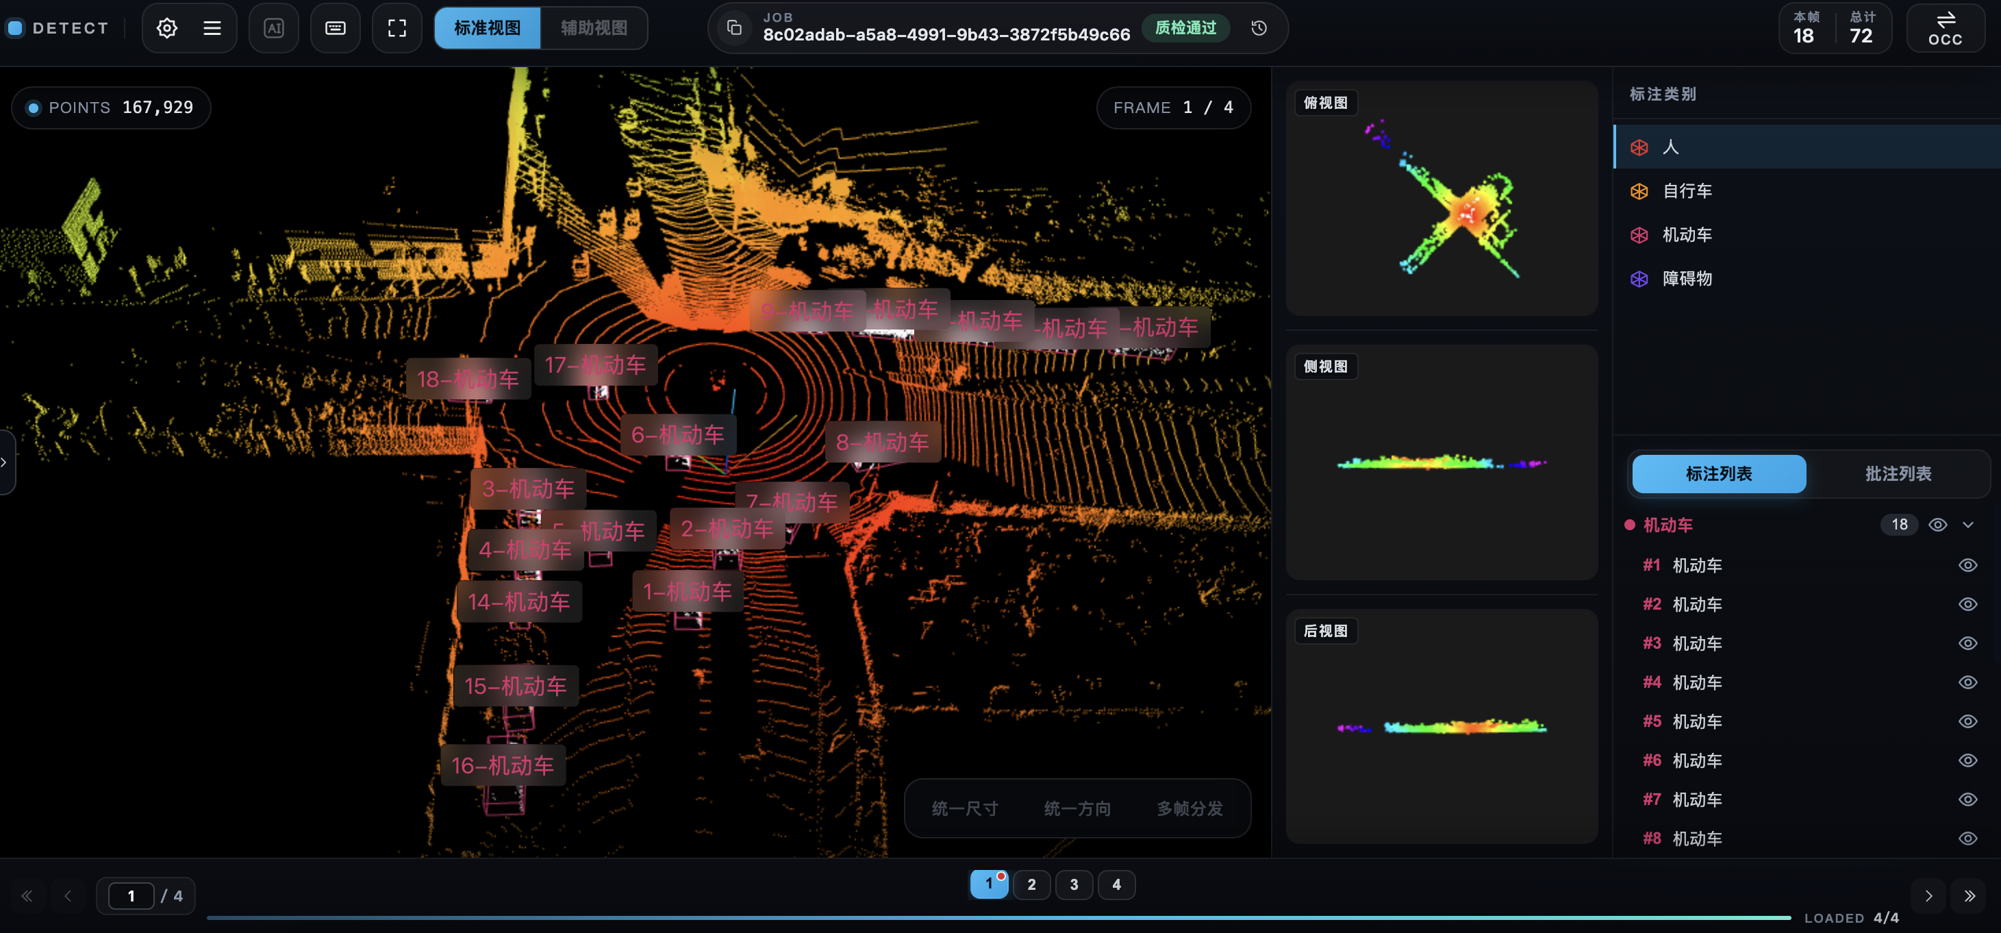Hide annotation #2 机动车
This screenshot has height=933, width=2001.
point(1967,604)
